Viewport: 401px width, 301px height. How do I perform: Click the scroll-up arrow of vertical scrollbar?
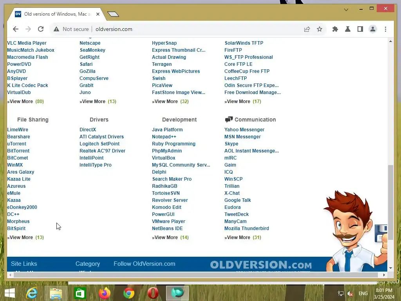coord(390,41)
